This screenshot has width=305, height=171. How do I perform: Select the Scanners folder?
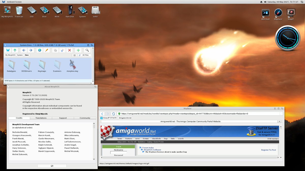point(57,66)
